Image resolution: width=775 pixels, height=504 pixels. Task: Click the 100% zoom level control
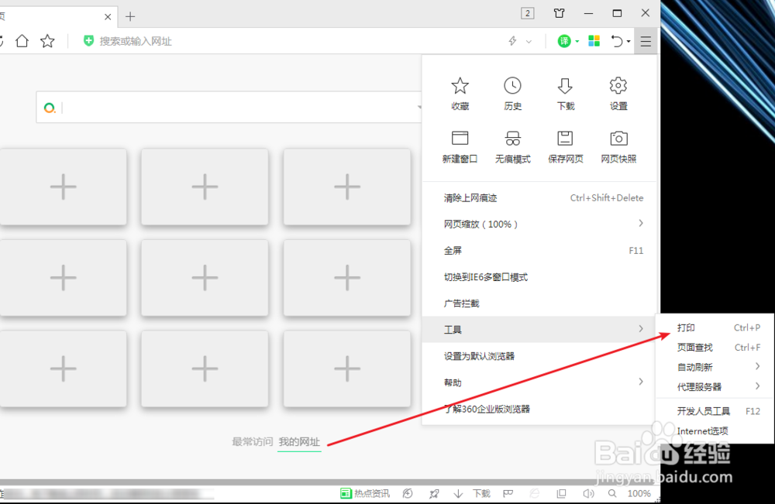coord(639,493)
